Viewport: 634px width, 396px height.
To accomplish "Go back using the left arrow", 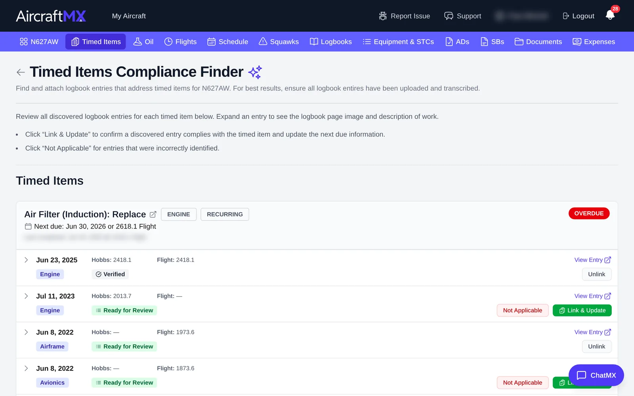I will pos(21,72).
